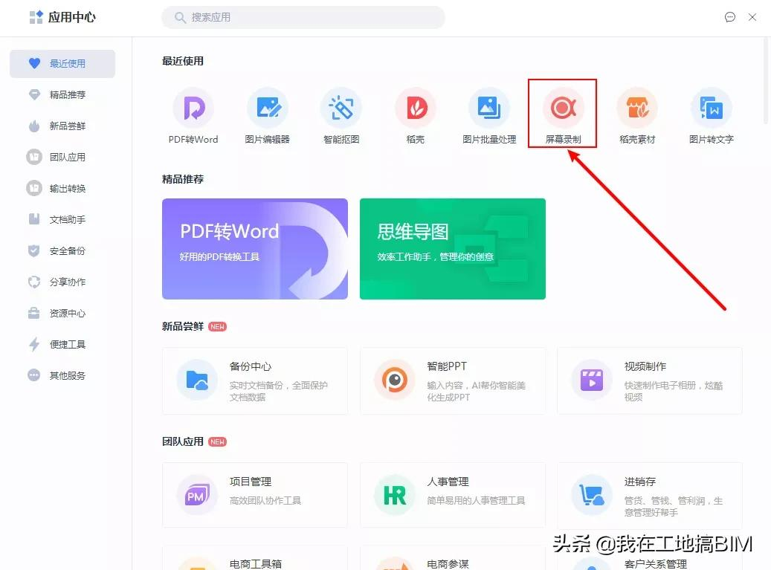Viewport: 771px width, 570px height.
Task: Click the 备份中心 folder cloud icon
Action: coord(197,380)
